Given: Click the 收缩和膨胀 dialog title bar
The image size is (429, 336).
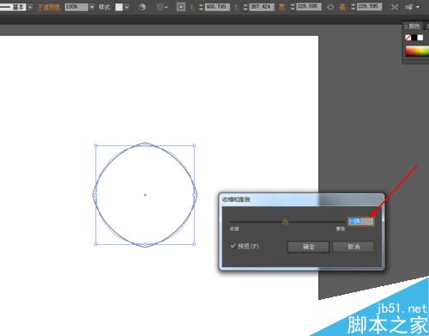Looking at the screenshot, I should click(302, 199).
